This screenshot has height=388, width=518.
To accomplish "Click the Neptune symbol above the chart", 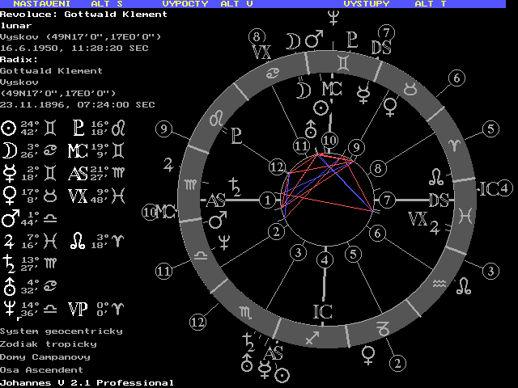I will 333,15.
